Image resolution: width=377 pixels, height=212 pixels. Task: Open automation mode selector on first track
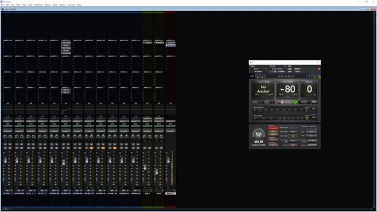coord(8,126)
